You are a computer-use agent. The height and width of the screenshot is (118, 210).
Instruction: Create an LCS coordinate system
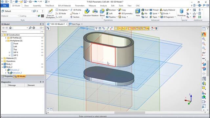point(59,17)
